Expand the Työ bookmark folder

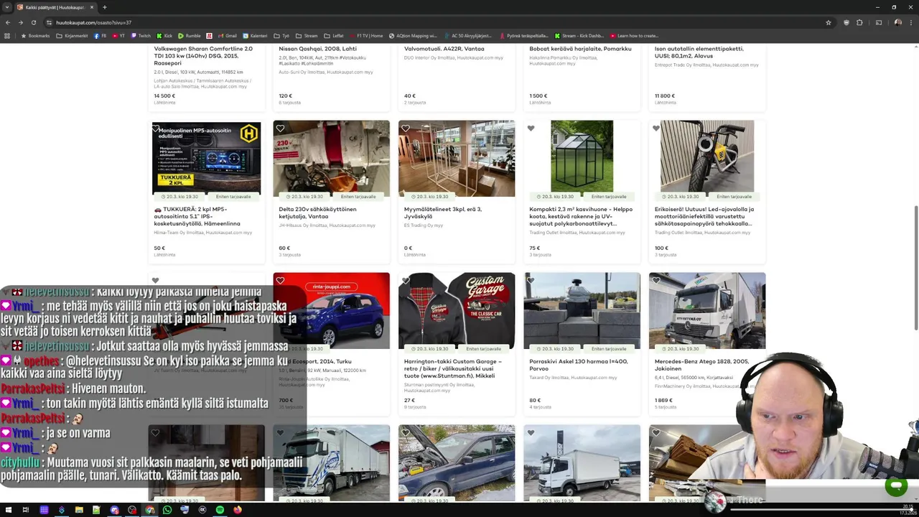coord(281,35)
